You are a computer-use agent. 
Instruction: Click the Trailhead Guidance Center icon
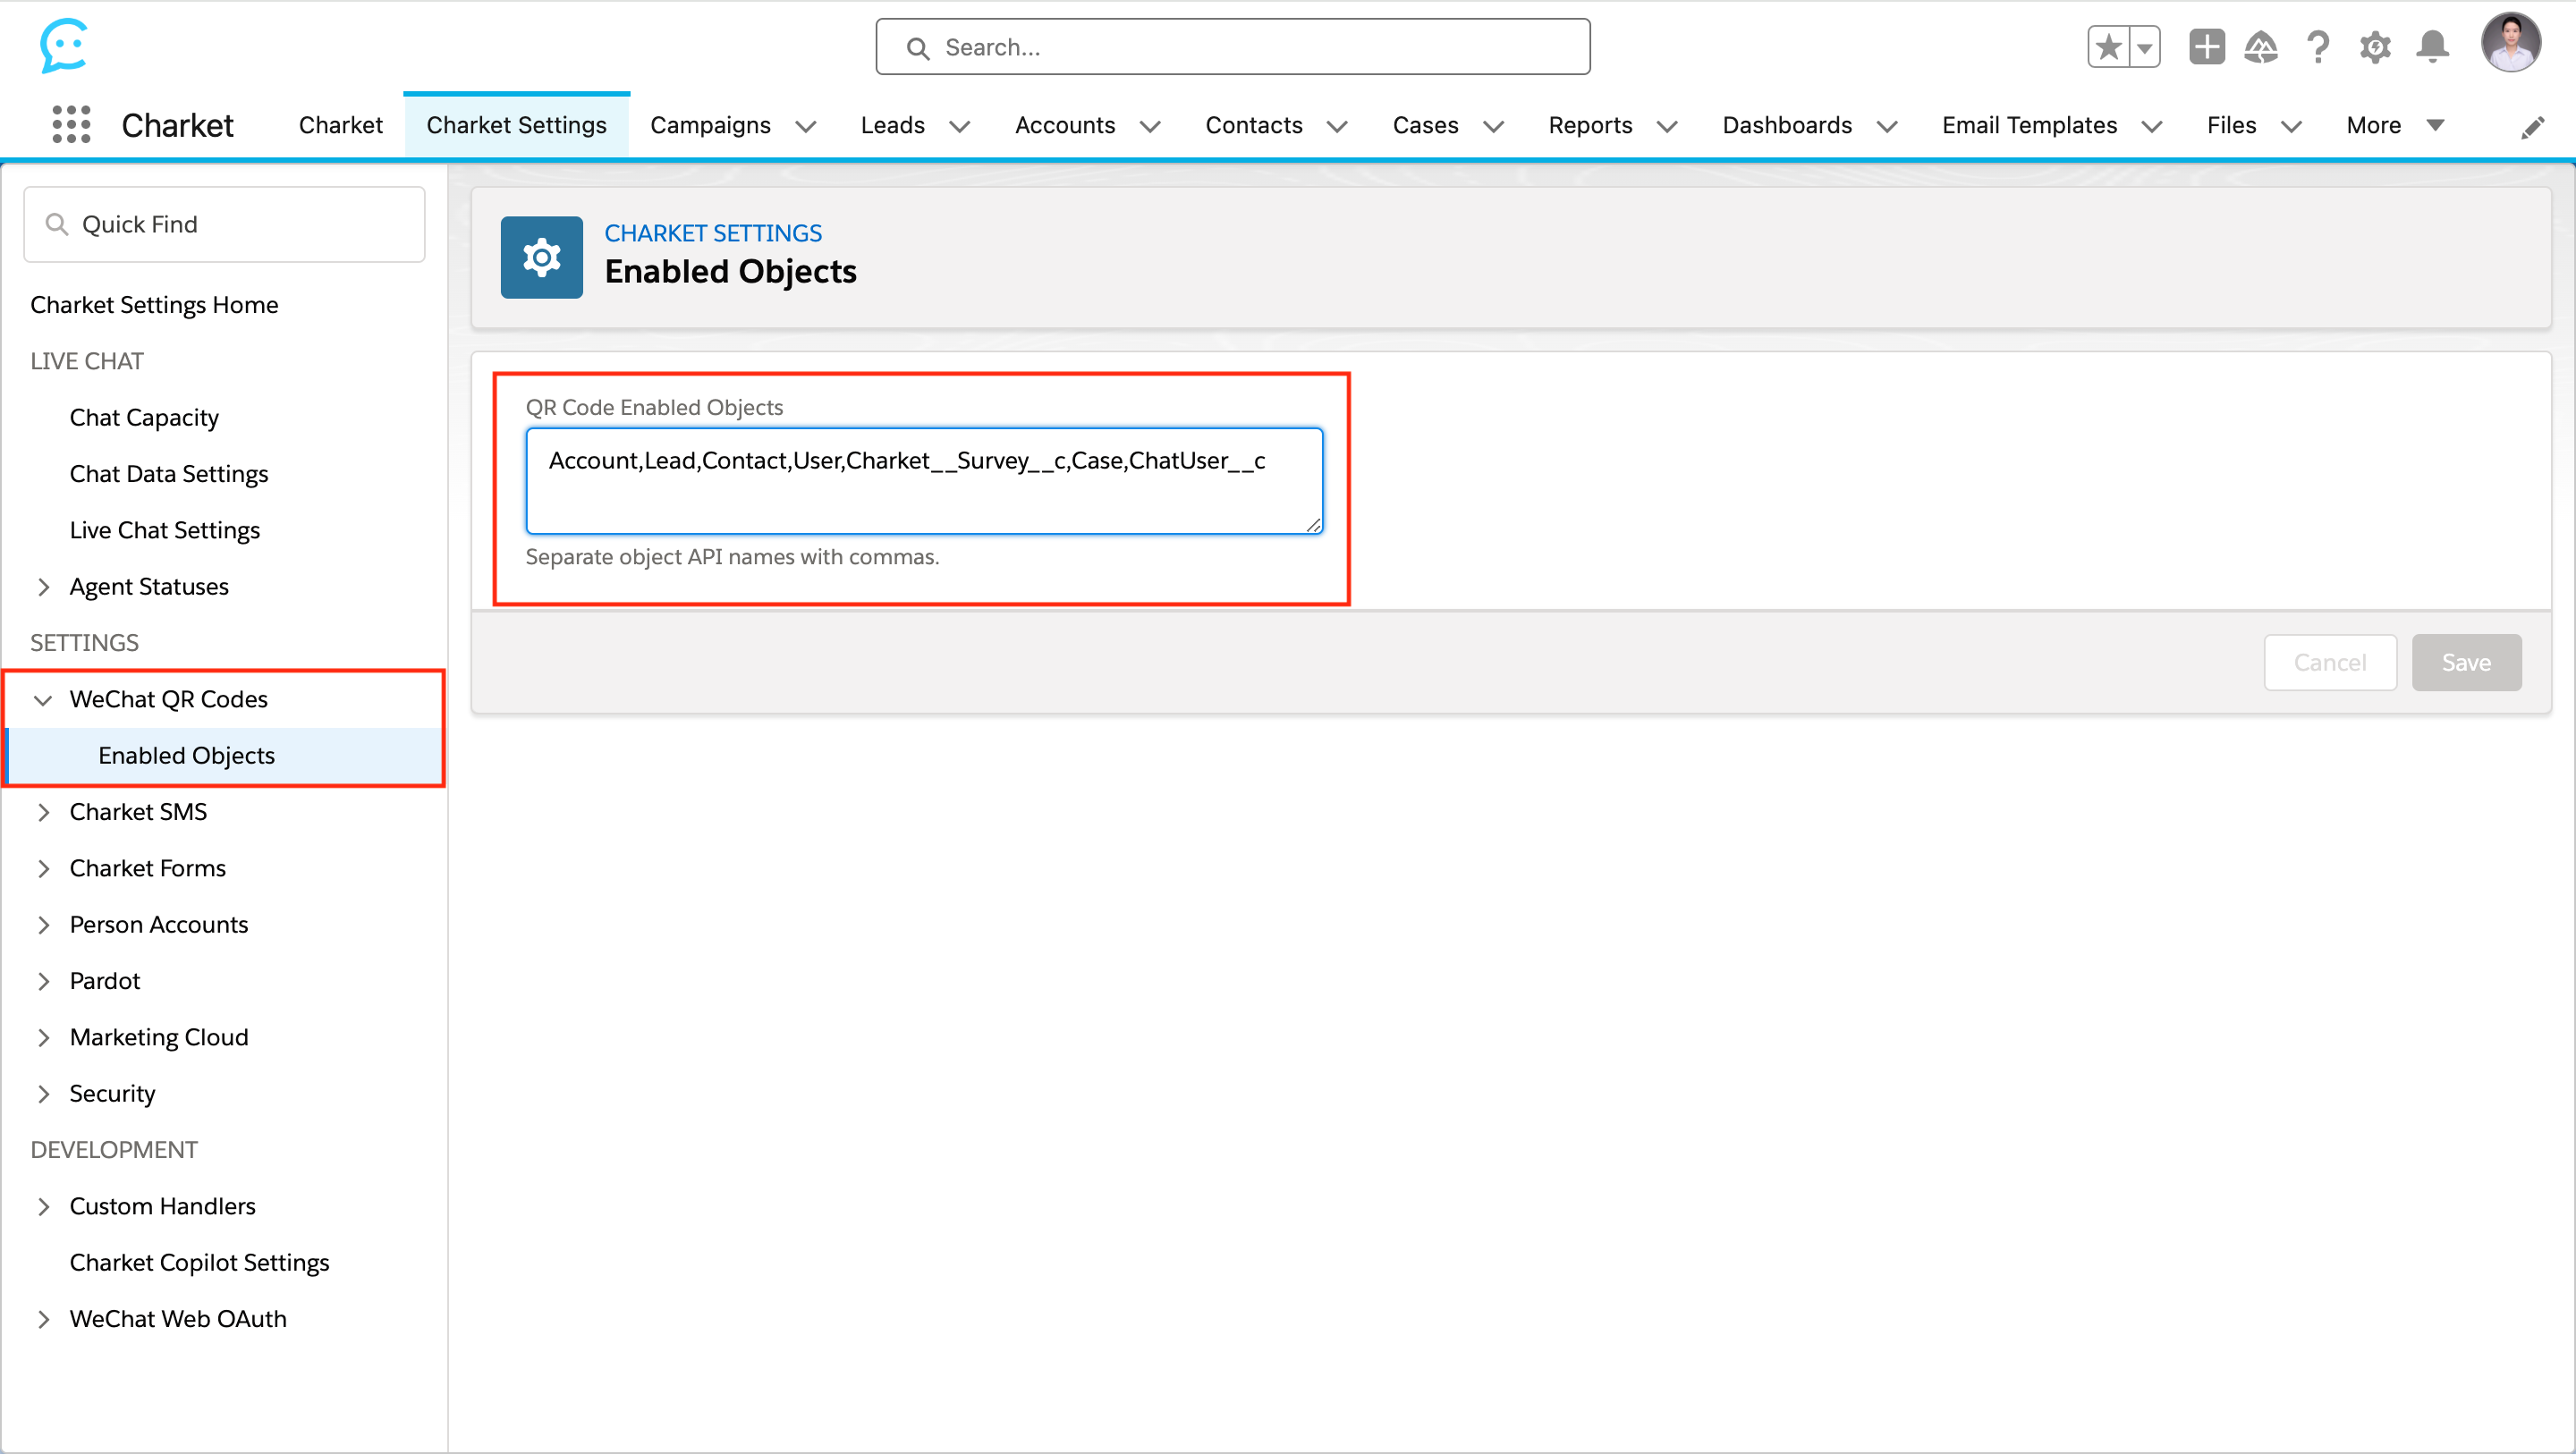pos(2261,47)
